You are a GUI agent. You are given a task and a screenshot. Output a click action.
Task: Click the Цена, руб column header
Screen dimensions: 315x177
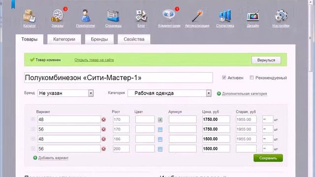click(x=210, y=112)
